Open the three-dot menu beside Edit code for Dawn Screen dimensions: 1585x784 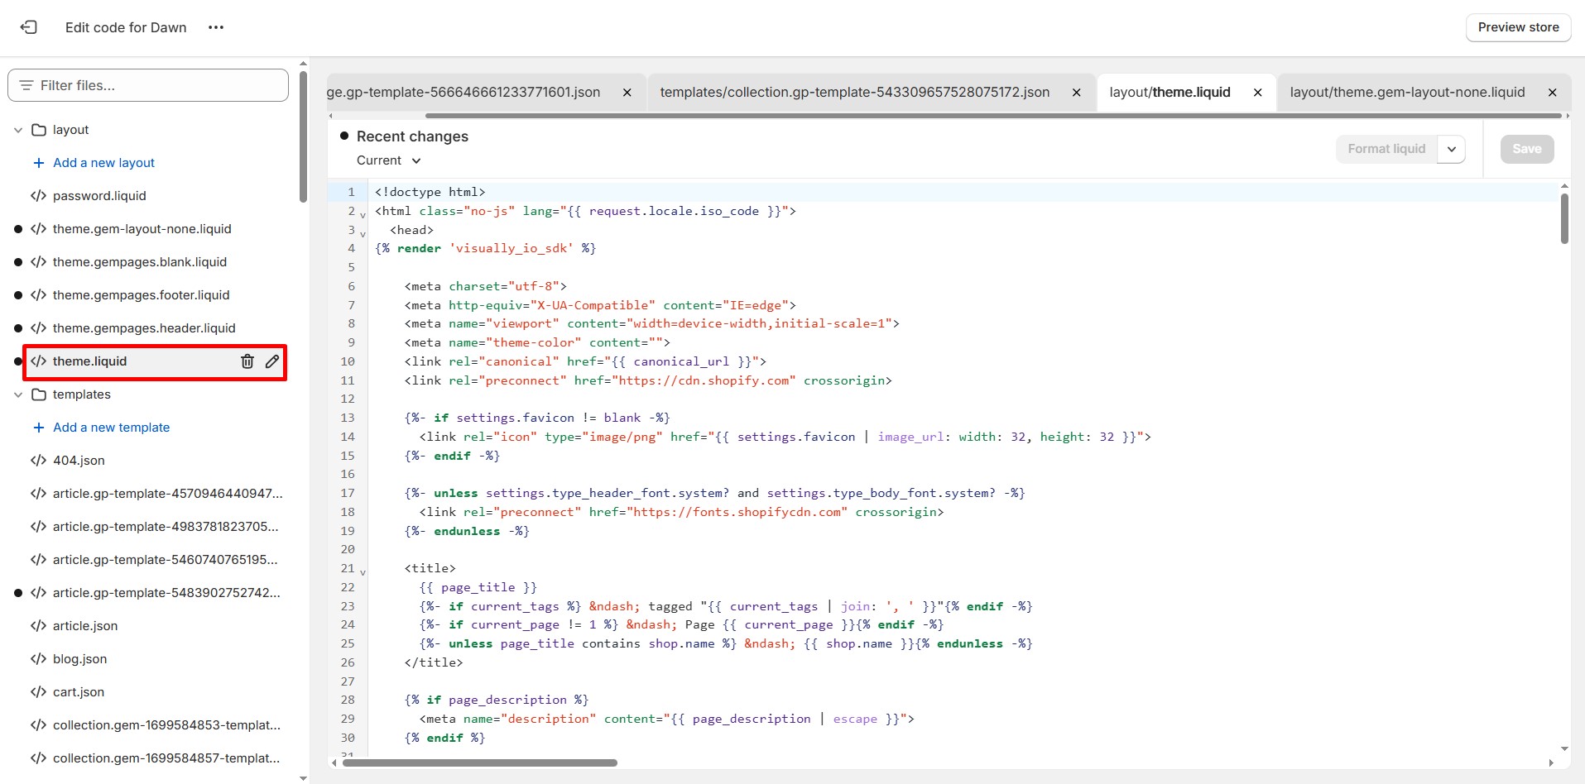(x=216, y=27)
